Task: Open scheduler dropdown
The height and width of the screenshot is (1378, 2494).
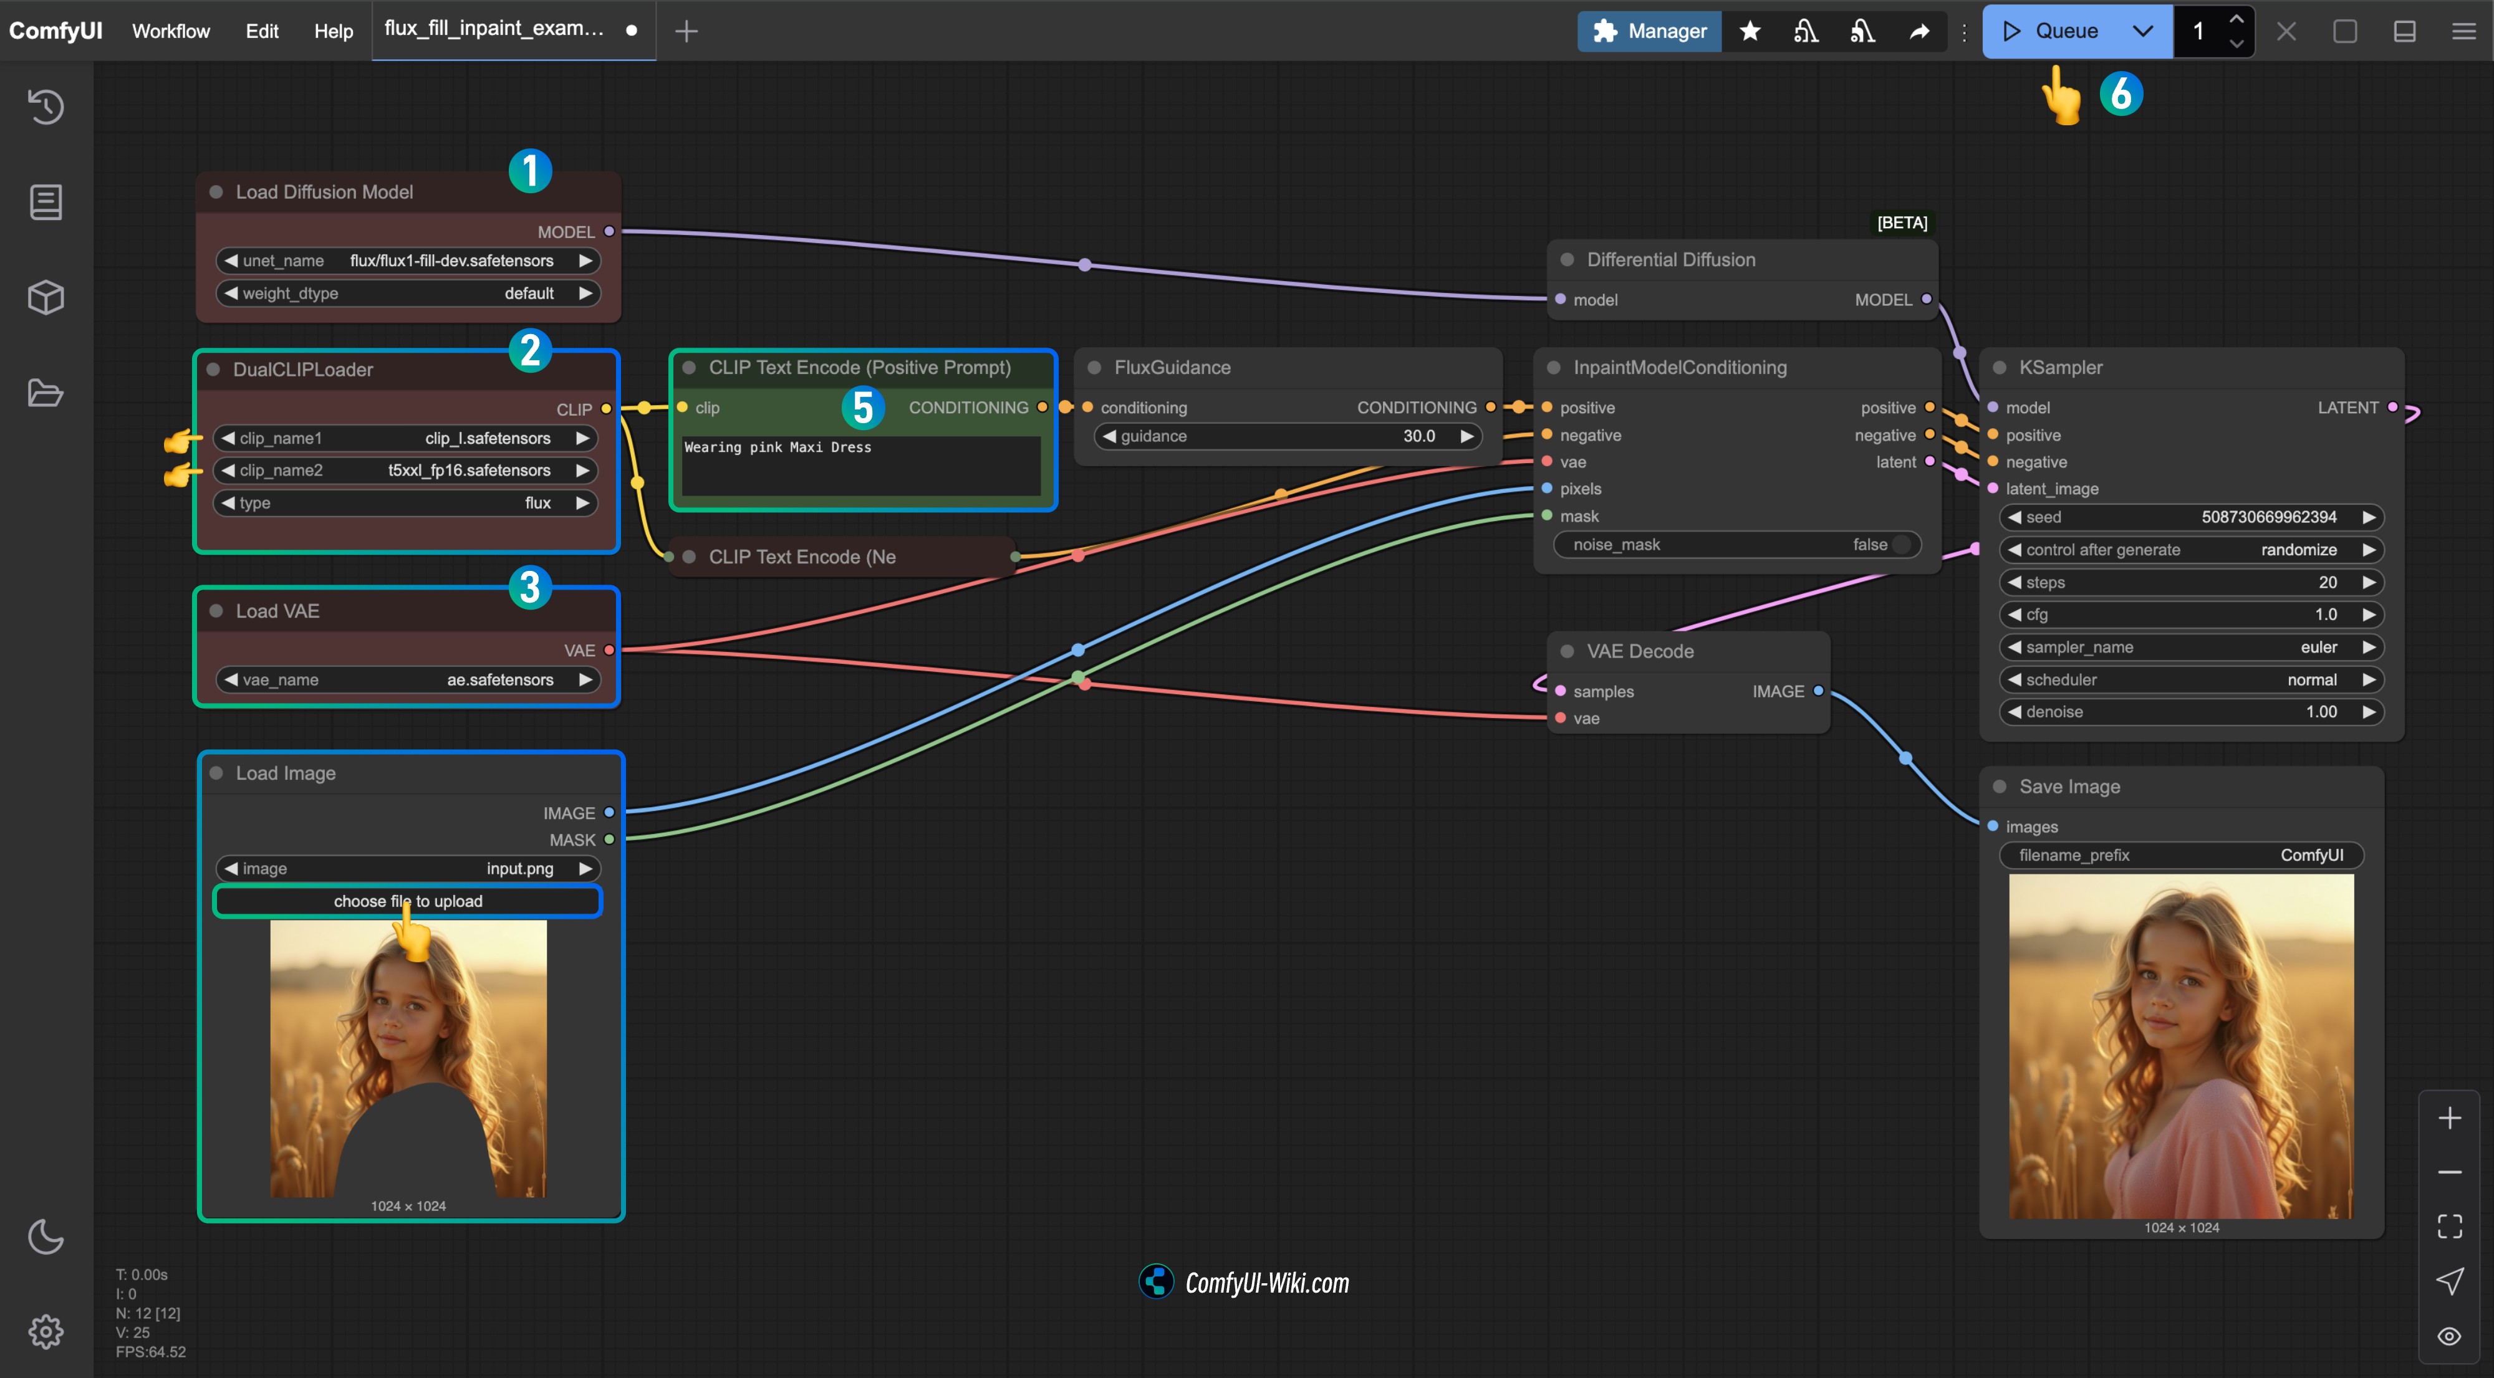Action: 2191,679
